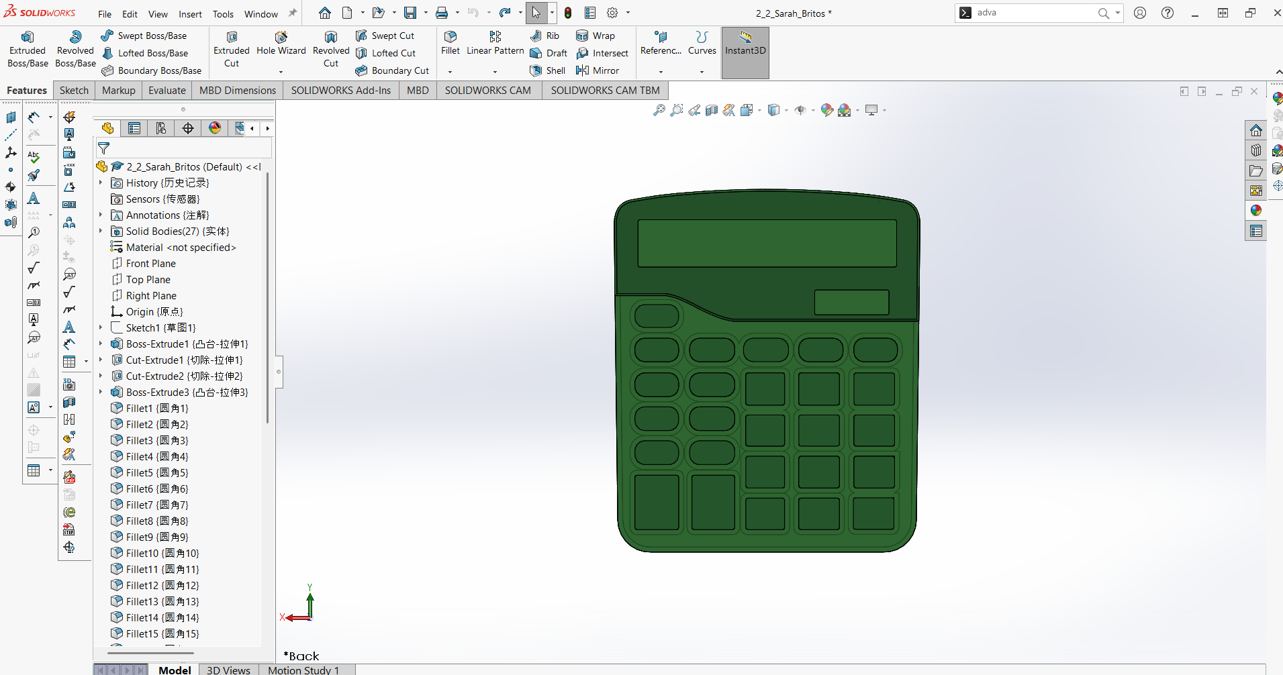1283x675 pixels.
Task: Open the 3D Views tab
Action: coord(228,670)
